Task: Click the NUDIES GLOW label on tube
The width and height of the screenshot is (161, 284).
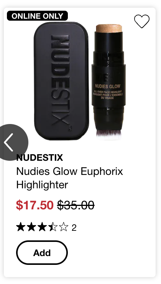Action: coord(108,86)
